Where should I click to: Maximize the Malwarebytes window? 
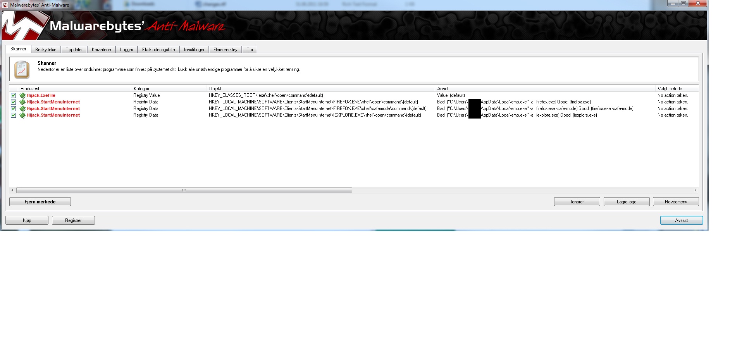point(683,3)
